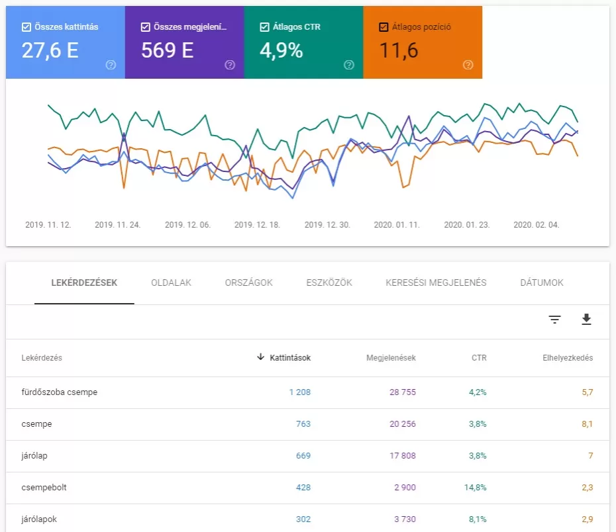Screen dimensions: 616x532
Task: Toggle the Összes kattintás checkbox
Action: 26,27
